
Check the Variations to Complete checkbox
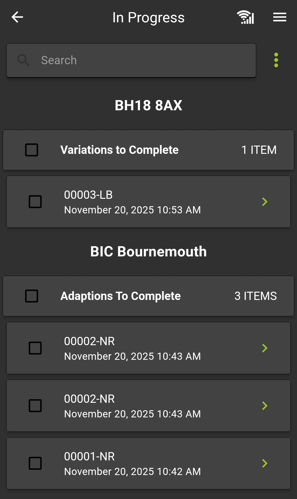click(x=32, y=150)
